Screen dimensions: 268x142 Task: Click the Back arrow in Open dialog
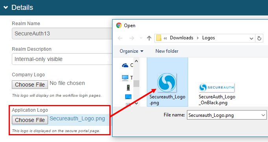pos(120,38)
